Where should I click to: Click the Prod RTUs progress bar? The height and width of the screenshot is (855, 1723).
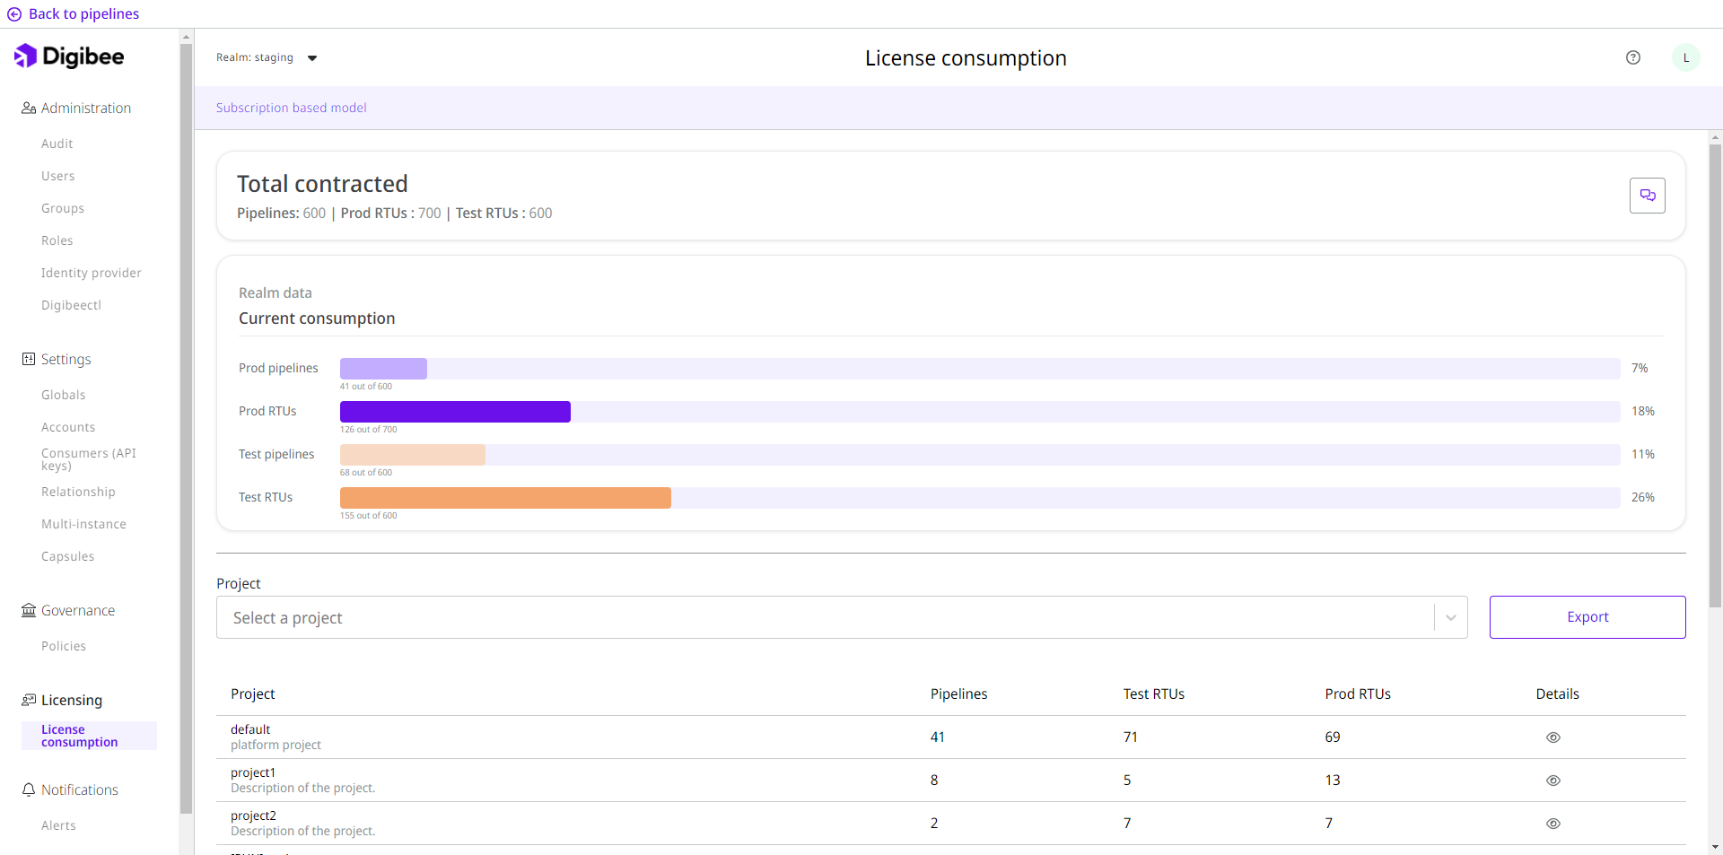pyautogui.click(x=979, y=412)
